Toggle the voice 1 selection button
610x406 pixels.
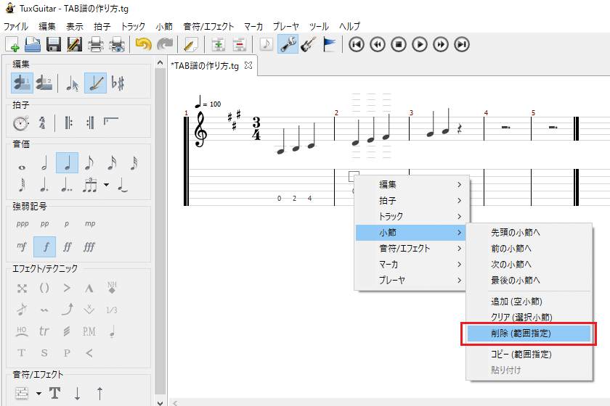(22, 83)
